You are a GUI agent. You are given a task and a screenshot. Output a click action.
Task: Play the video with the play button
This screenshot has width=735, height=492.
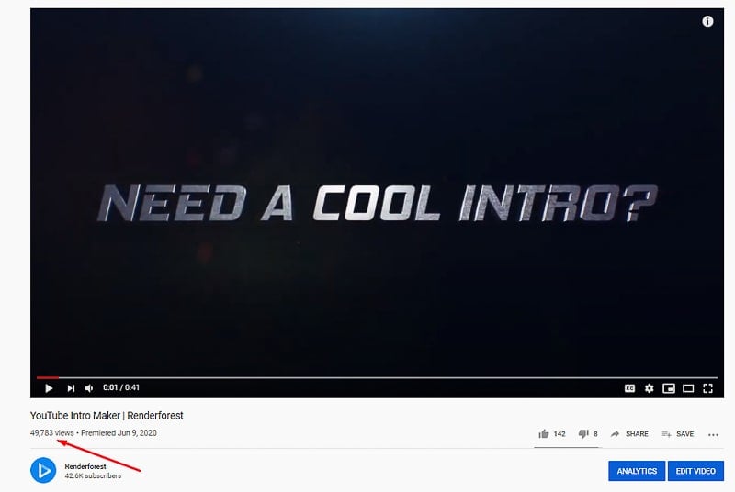click(x=49, y=388)
